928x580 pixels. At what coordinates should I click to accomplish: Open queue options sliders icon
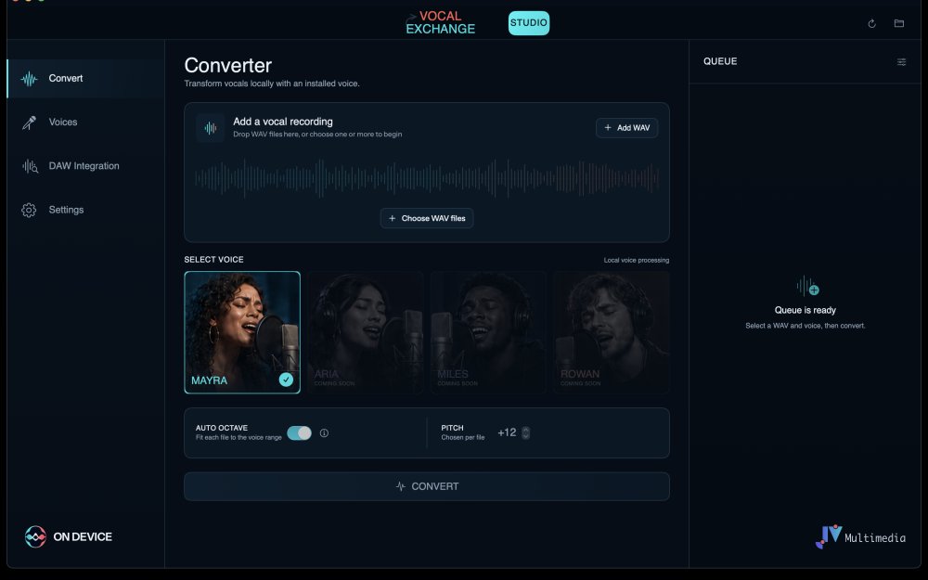901,62
